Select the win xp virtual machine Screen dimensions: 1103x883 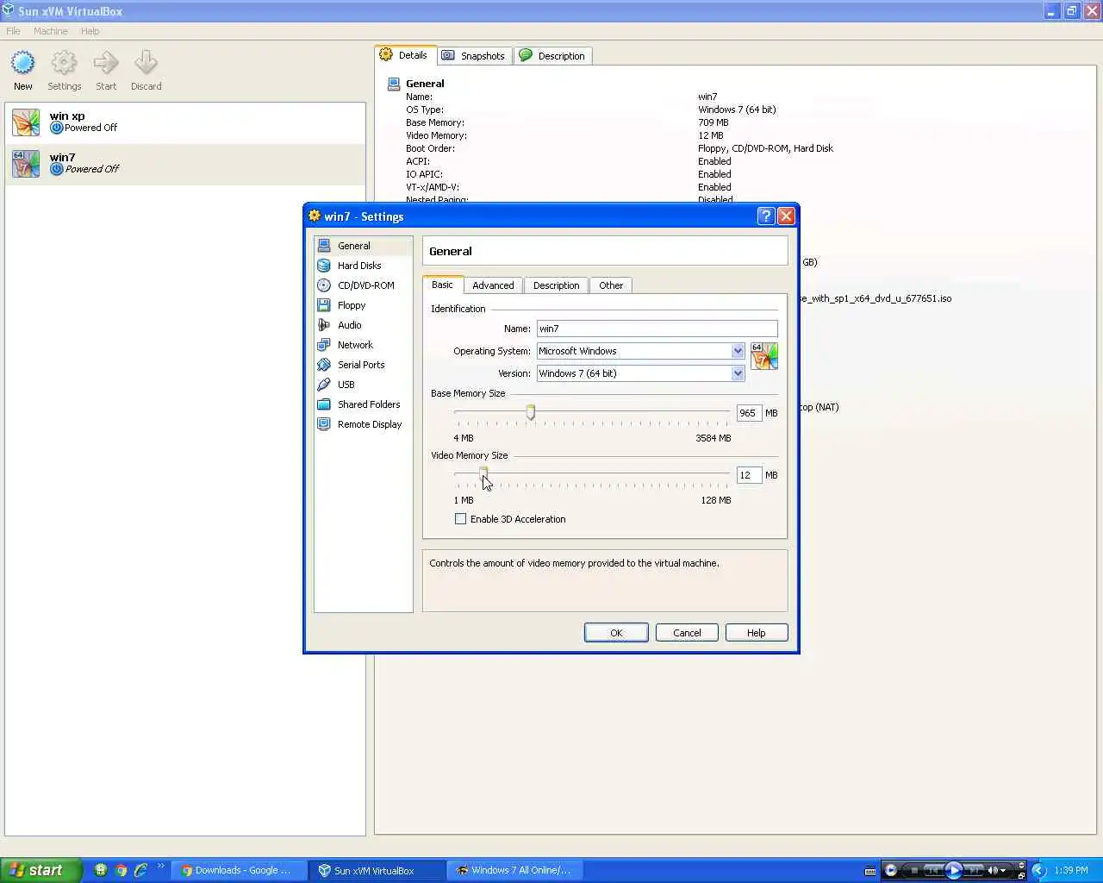[185, 122]
